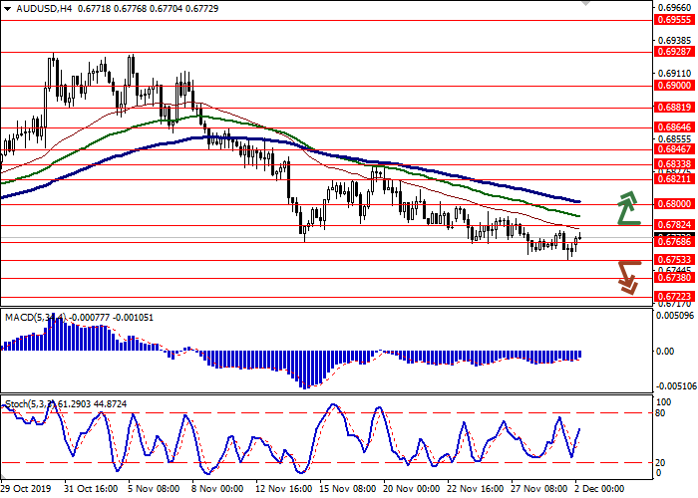This screenshot has height=498, width=698.
Task: Select the 0.67533 support level label
Action: click(673, 260)
